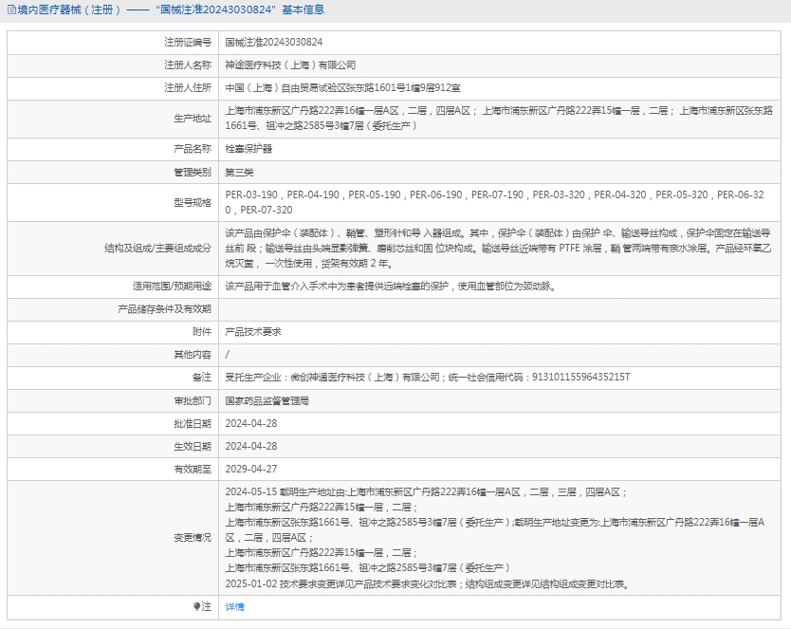
Task: Click the 产品技术要求 attachment text
Action: [252, 332]
